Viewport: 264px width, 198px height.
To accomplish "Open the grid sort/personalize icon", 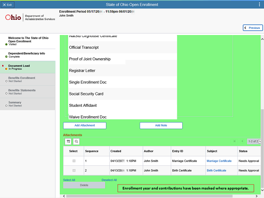I will (68, 141).
